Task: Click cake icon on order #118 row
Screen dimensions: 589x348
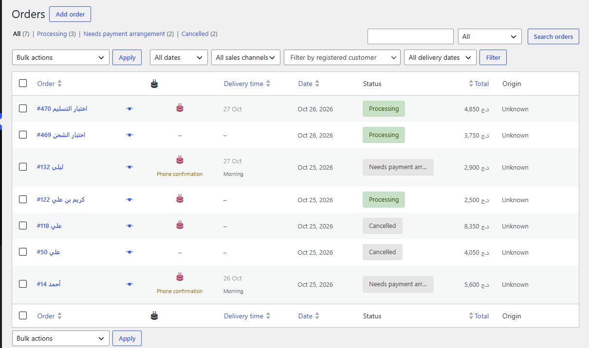Action: click(x=180, y=225)
